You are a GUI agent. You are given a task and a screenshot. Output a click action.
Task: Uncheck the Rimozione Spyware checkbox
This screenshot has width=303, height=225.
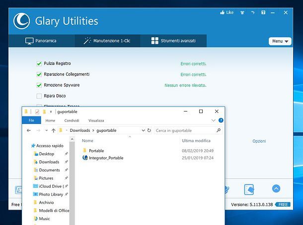pyautogui.click(x=39, y=85)
